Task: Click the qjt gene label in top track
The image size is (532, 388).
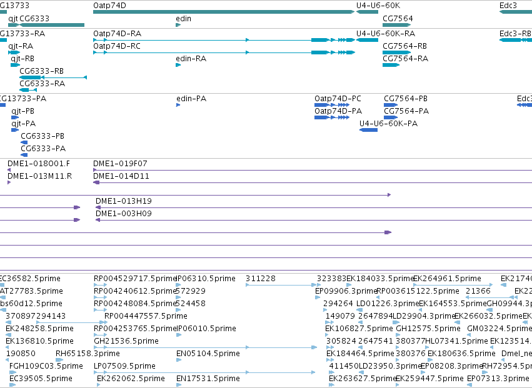Action: (13, 18)
